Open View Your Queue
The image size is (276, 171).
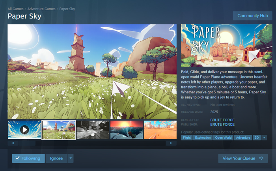tap(243, 158)
